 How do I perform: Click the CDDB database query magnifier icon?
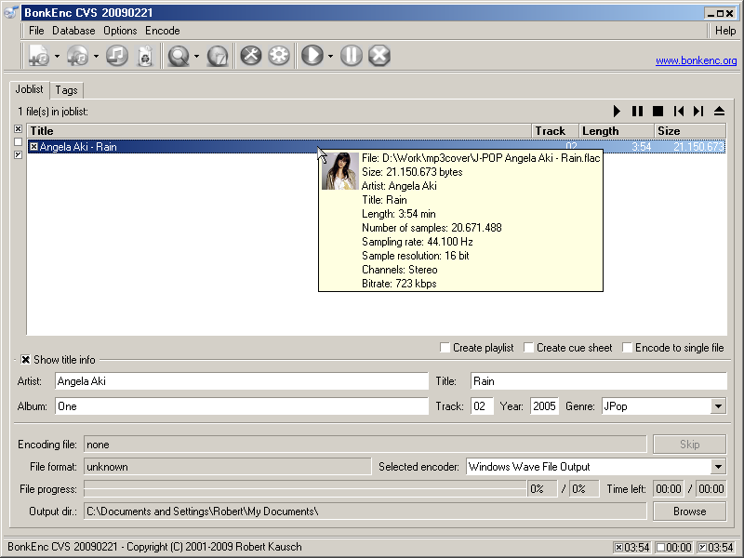179,56
